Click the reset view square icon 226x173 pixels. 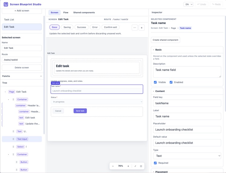pyautogui.click(x=141, y=166)
